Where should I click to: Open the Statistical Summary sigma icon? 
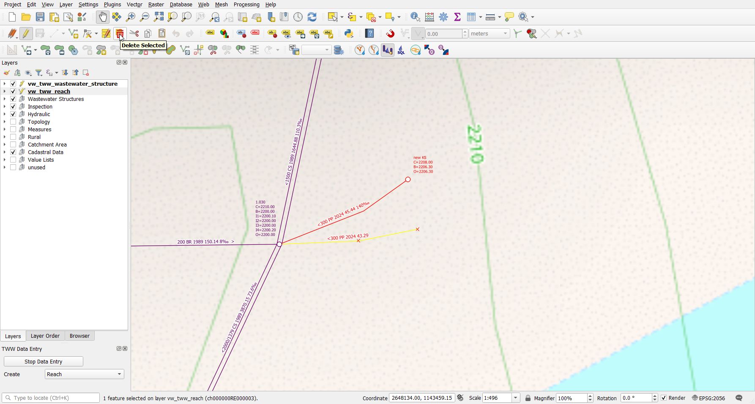click(457, 17)
